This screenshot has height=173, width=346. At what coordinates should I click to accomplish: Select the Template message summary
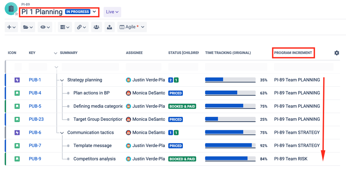pos(92,145)
